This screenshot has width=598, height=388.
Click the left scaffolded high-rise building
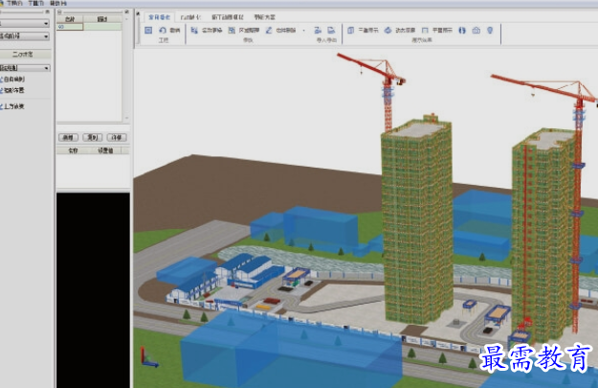pos(417,221)
